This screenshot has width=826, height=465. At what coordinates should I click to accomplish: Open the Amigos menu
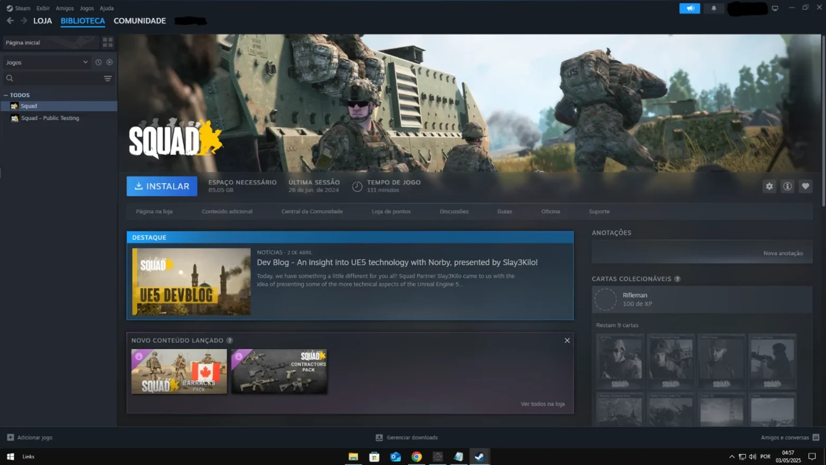click(x=65, y=8)
